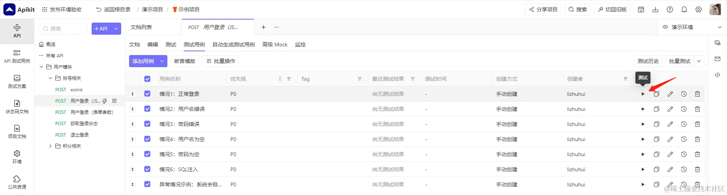Screen dimensions: 727x195
Task: Uncheck the 情况1: 正常登录 checkbox
Action: tap(147, 94)
